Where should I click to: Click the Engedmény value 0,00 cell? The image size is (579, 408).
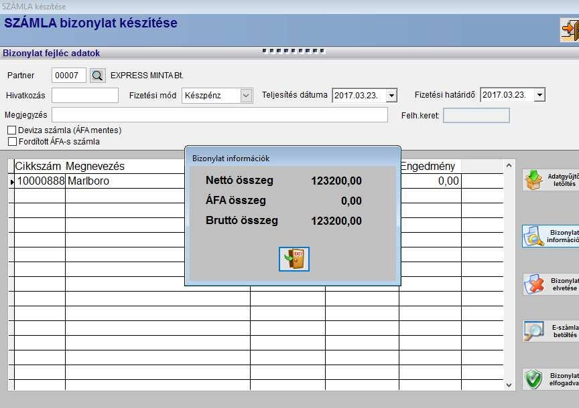coord(430,181)
